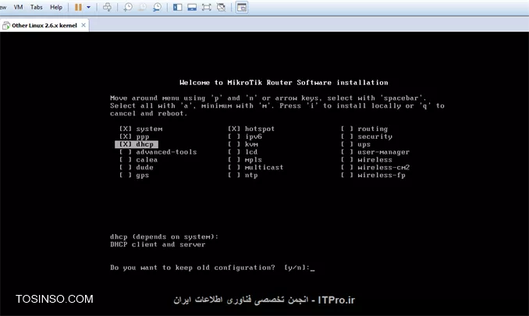Open the power options dropdown arrow
This screenshot has height=316, width=529.
click(x=88, y=7)
